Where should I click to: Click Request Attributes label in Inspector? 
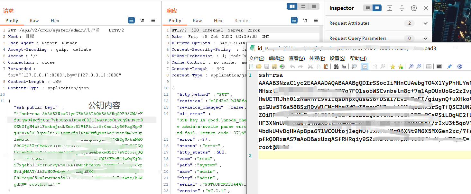349,23
